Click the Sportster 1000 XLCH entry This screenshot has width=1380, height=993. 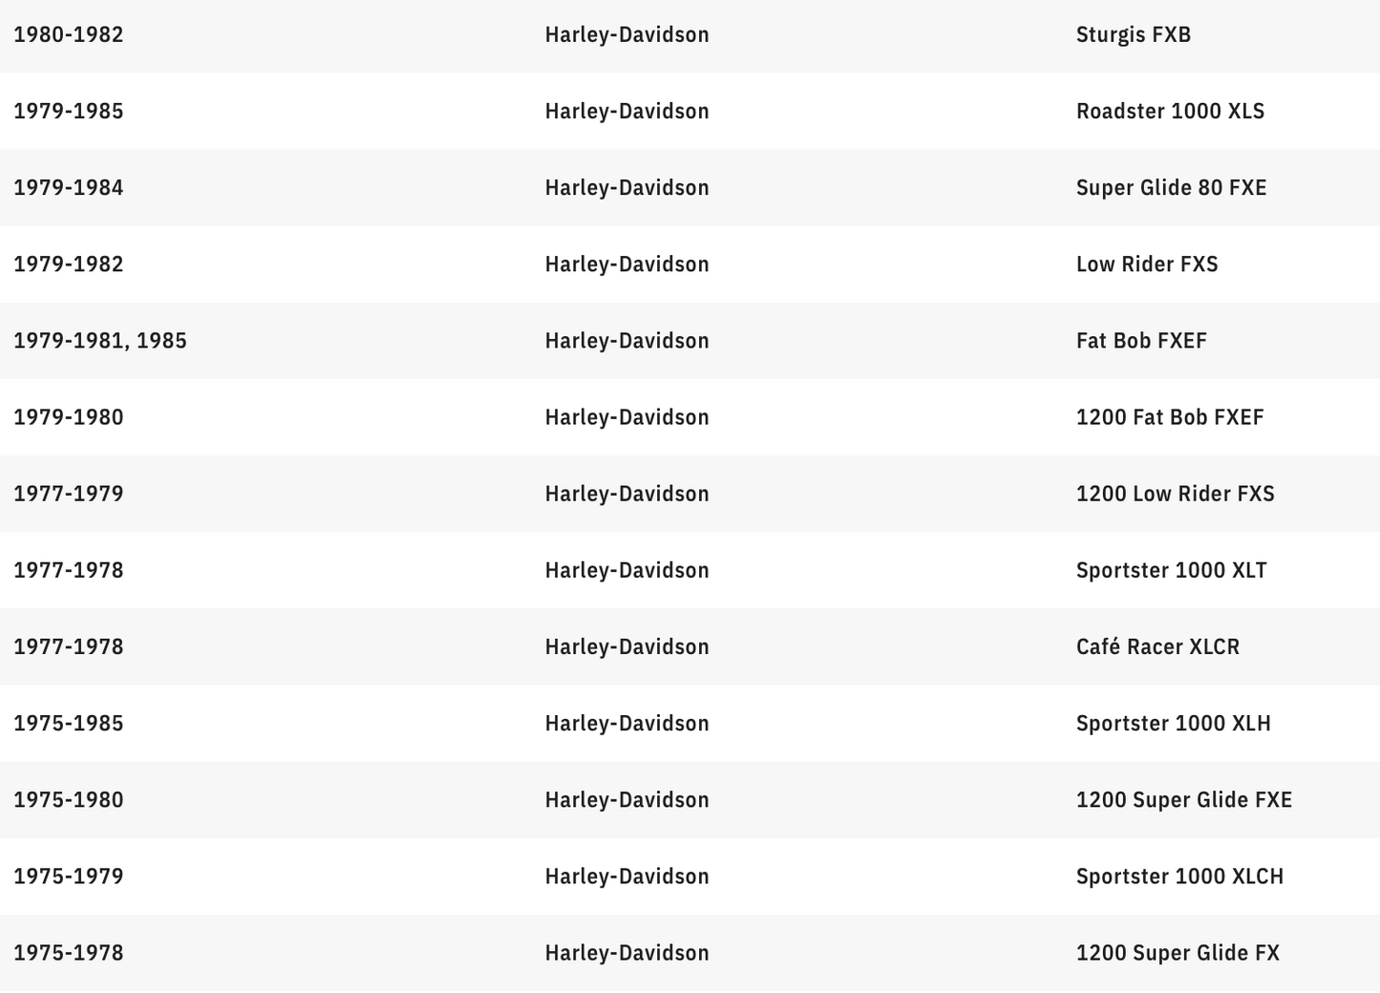(1179, 876)
